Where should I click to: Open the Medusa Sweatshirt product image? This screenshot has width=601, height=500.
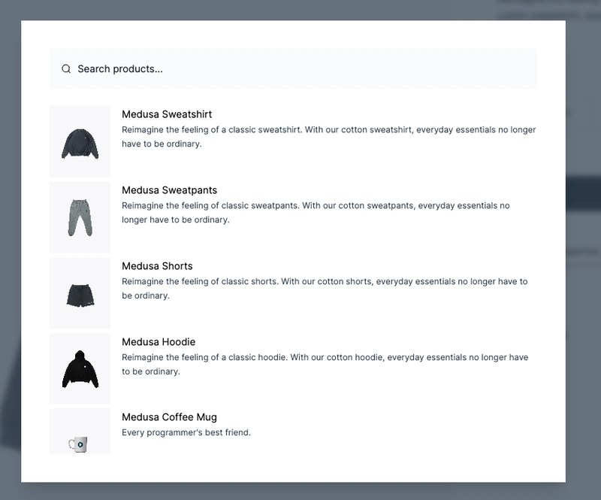80,142
